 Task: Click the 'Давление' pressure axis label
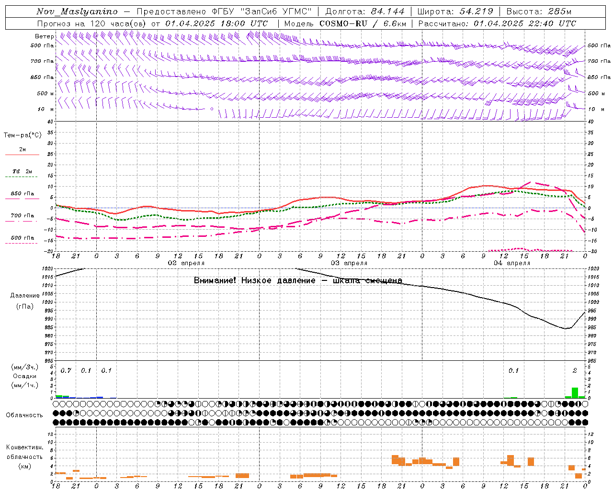click(x=25, y=296)
